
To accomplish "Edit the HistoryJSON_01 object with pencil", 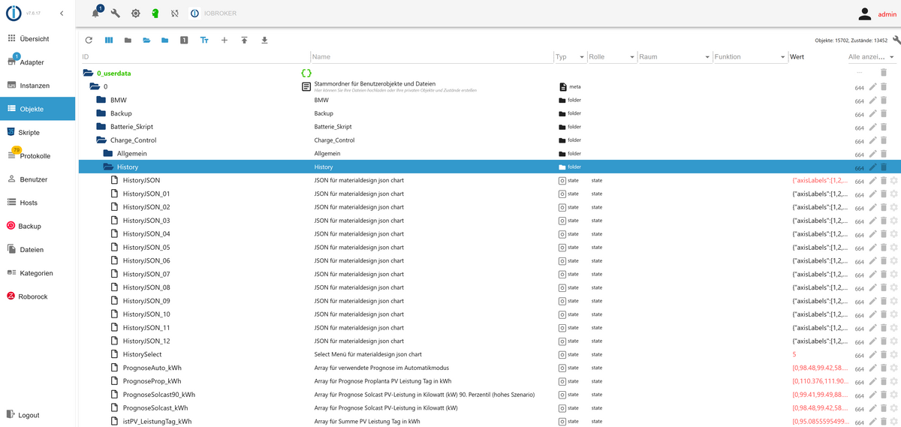I will point(872,194).
